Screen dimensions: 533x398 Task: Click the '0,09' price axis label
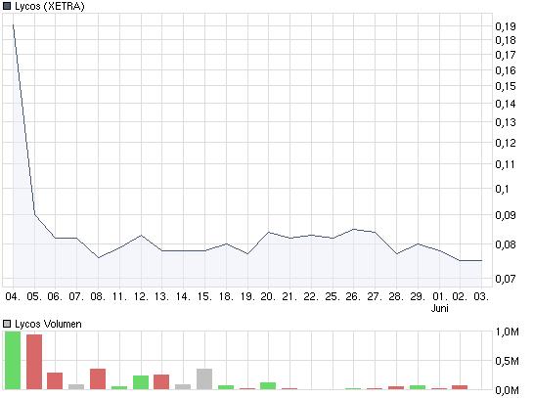pyautogui.click(x=506, y=215)
